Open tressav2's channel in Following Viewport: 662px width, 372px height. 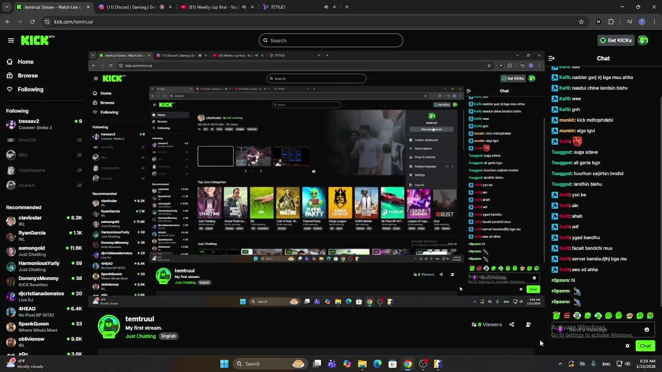(44, 124)
